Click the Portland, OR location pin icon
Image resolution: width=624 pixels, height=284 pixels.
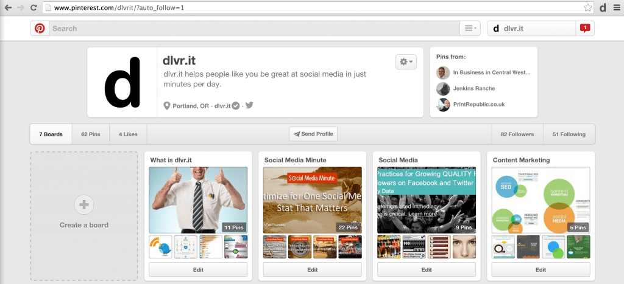[167, 106]
